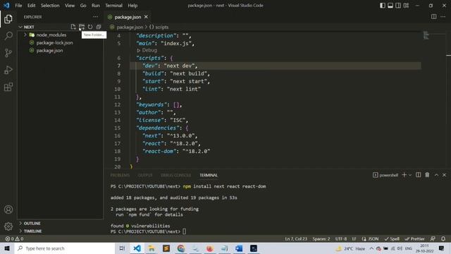Open the Run and Debug view
This screenshot has height=254, width=451.
(x=8, y=70)
